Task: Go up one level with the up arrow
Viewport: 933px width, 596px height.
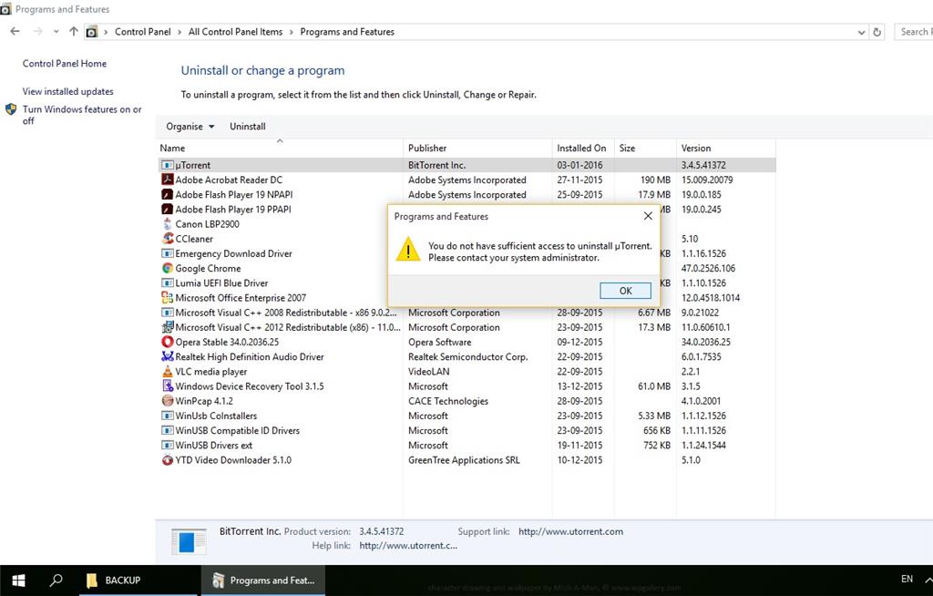Action: click(73, 32)
